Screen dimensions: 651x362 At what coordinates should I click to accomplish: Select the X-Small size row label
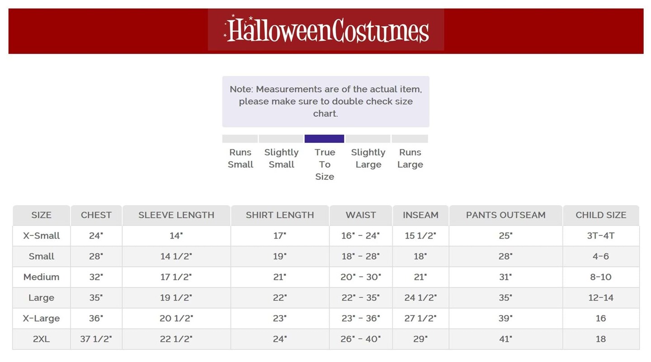tap(42, 236)
